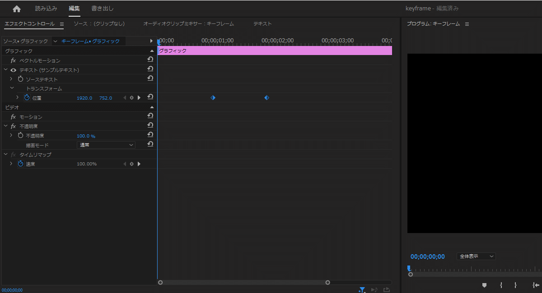Click the play audio only icon

(374, 290)
